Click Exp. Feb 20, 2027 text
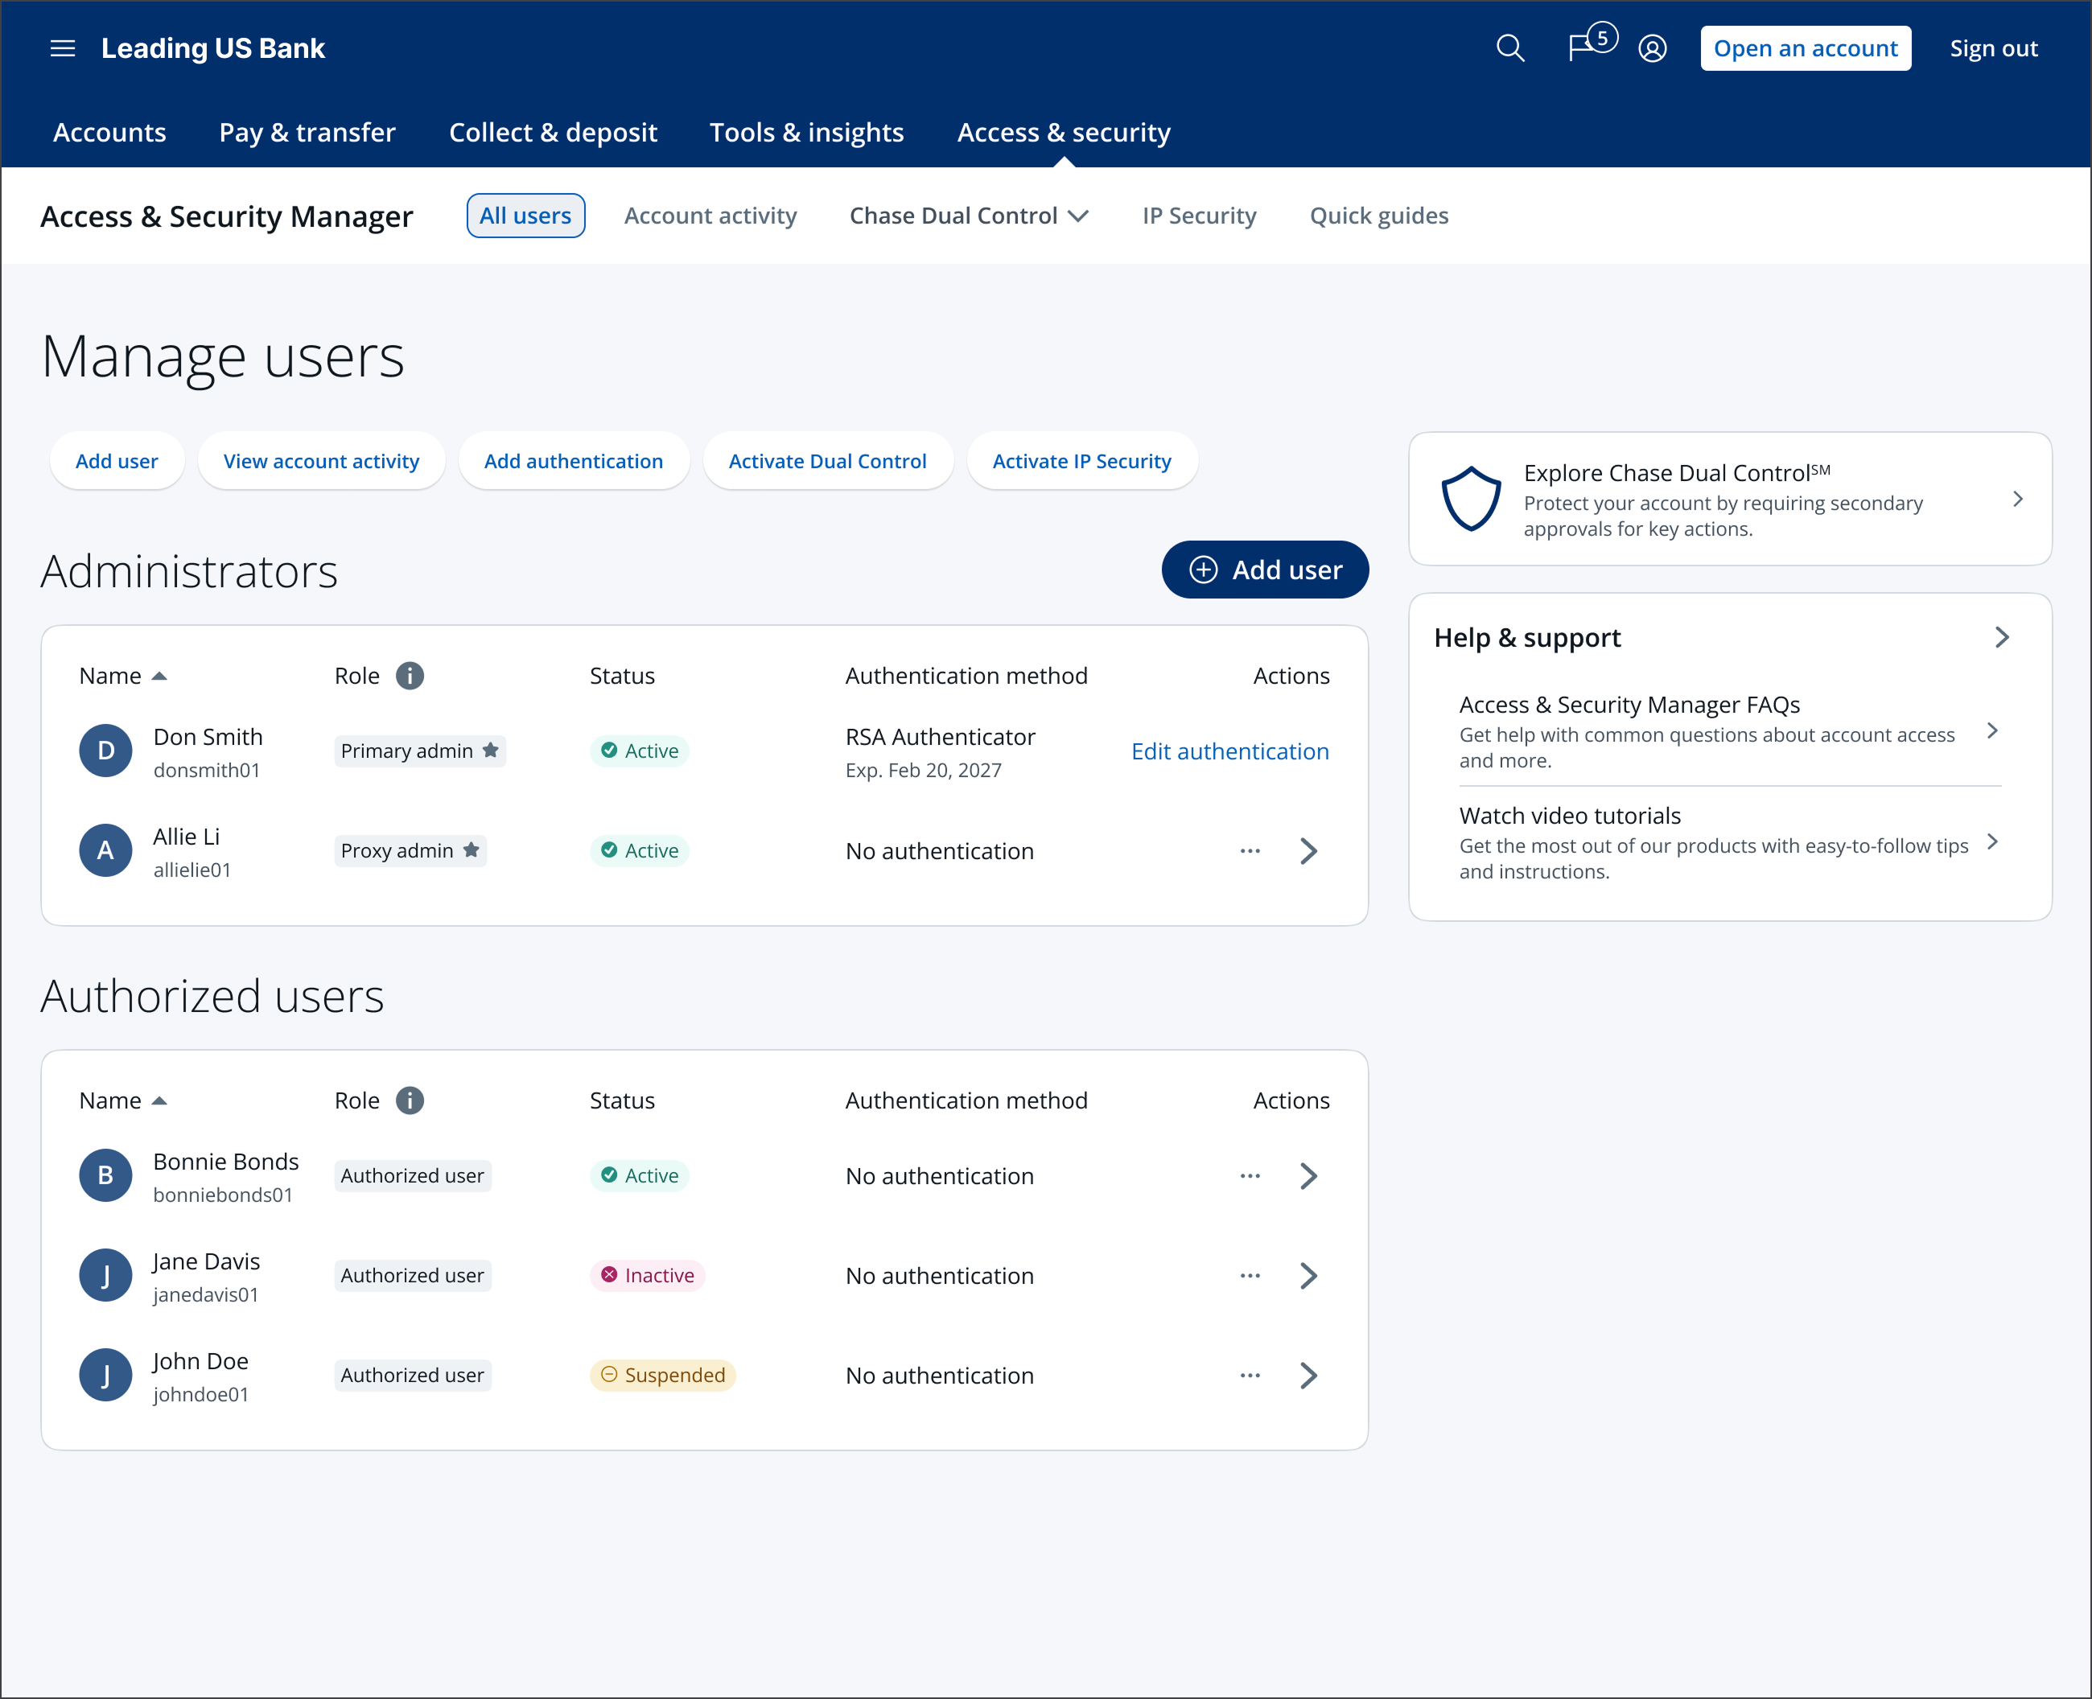 pos(923,770)
